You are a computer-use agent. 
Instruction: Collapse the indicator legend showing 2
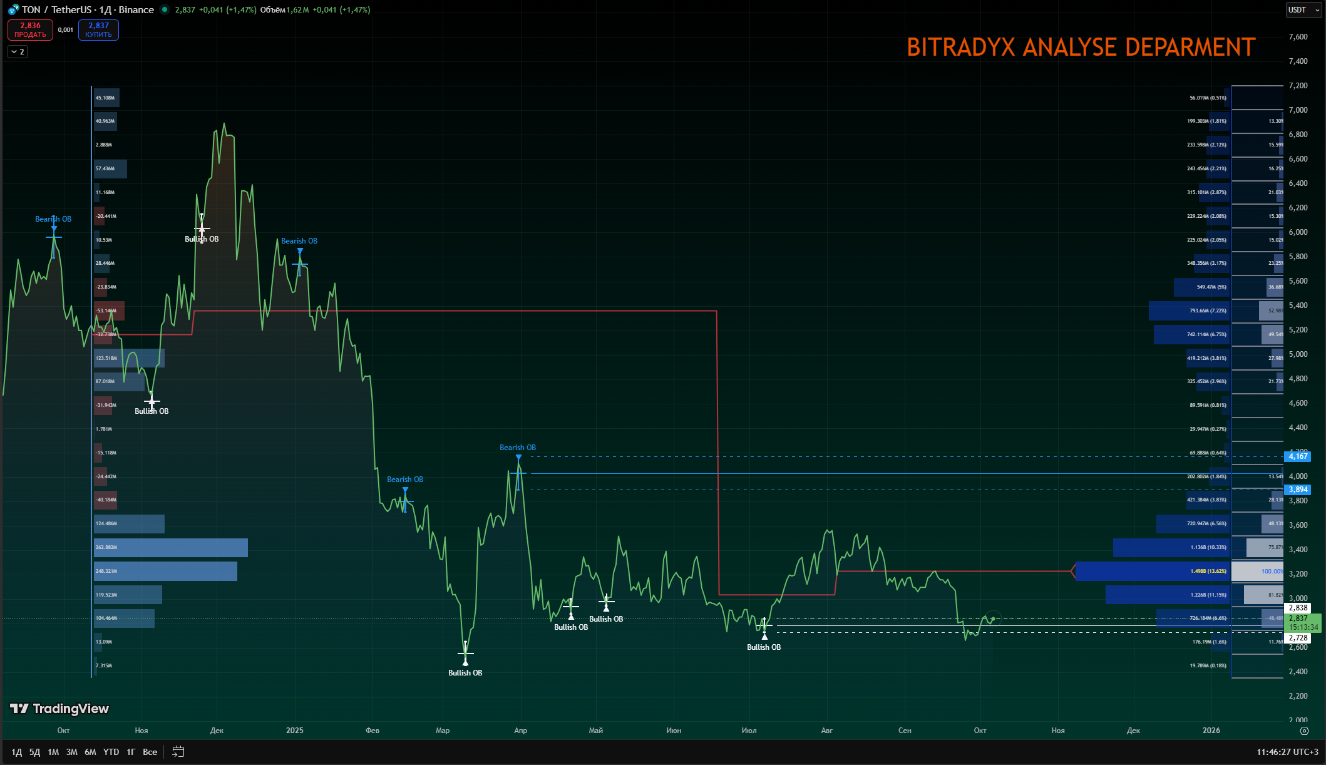tap(18, 52)
